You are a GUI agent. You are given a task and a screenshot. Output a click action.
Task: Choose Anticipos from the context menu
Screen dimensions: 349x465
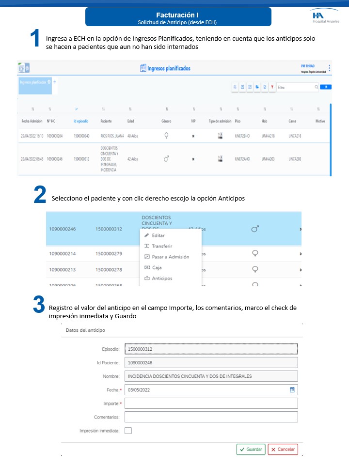(x=162, y=278)
